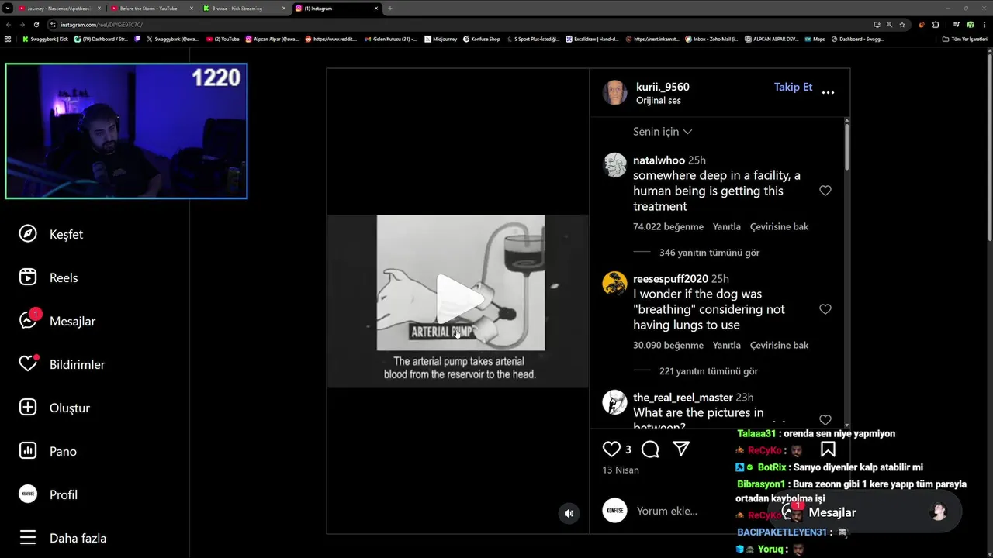The height and width of the screenshot is (558, 993).
Task: Open kurii._9560 profile avatar
Action: pyautogui.click(x=615, y=92)
